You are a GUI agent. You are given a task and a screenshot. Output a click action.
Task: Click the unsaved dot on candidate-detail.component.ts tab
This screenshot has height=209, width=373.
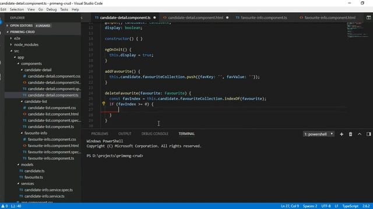pyautogui.click(x=154, y=17)
